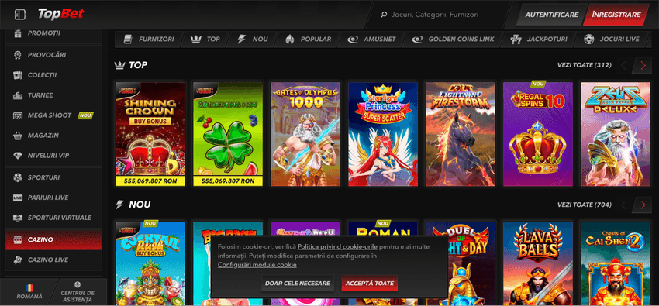Switch to the Jocuri Live tab

(x=612, y=39)
